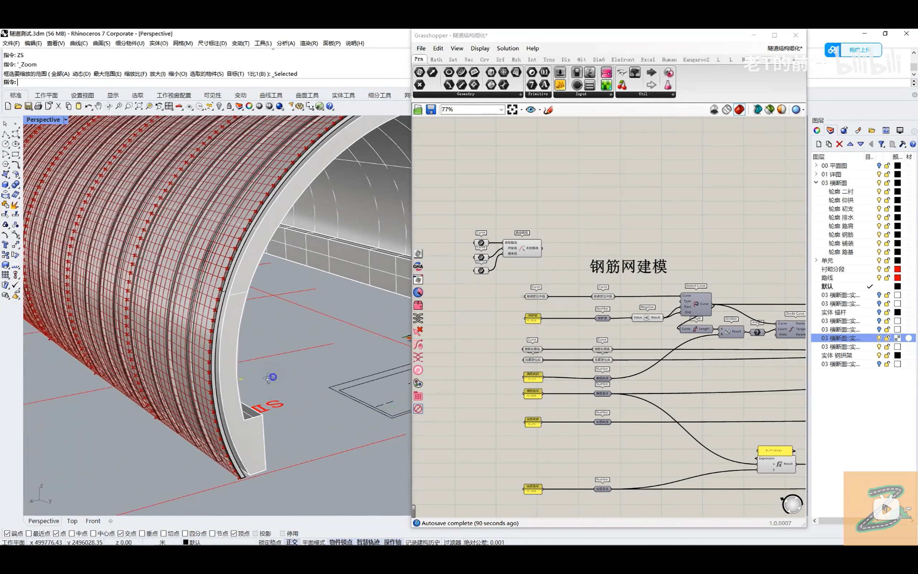918x574 pixels.
Task: Enable the 最近点 nearest-point osnap checkbox
Action: [x=29, y=533]
